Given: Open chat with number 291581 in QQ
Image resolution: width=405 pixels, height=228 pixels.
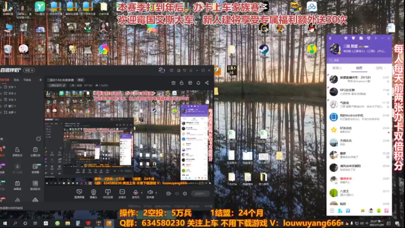Looking at the screenshot, I should (359, 79).
